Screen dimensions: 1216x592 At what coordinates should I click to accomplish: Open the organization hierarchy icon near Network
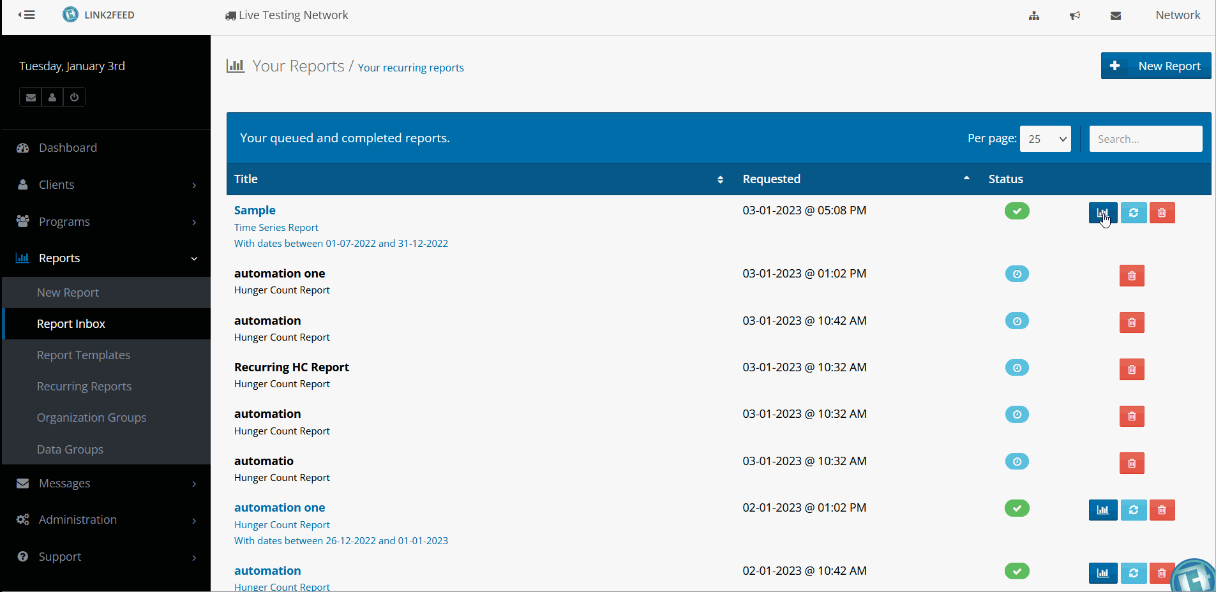point(1033,15)
